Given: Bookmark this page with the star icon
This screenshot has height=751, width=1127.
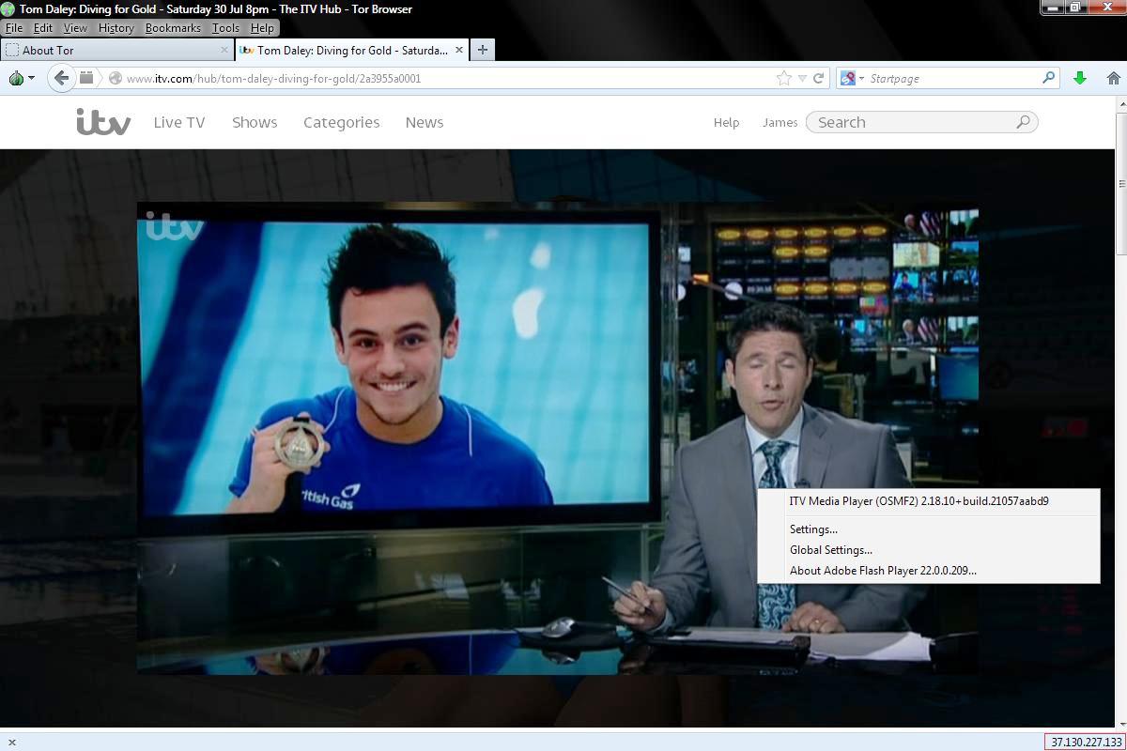Looking at the screenshot, I should point(783,78).
